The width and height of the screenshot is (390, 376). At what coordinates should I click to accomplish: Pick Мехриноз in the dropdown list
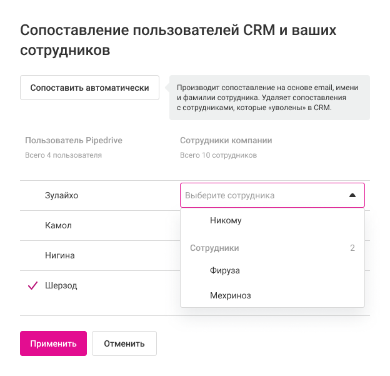tap(231, 295)
